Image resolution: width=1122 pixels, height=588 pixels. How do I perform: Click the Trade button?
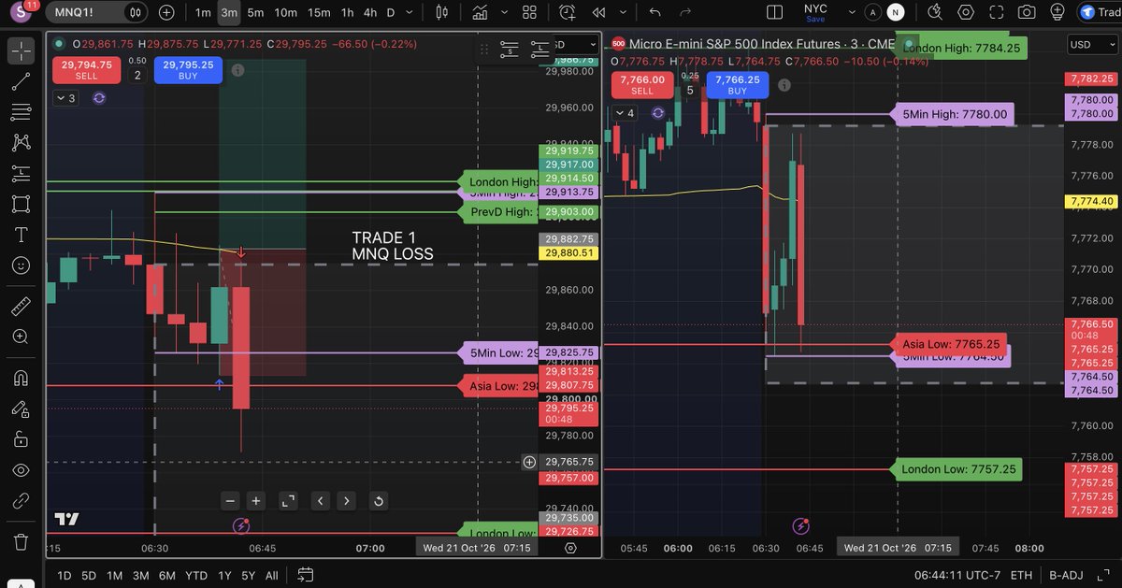(1099, 13)
